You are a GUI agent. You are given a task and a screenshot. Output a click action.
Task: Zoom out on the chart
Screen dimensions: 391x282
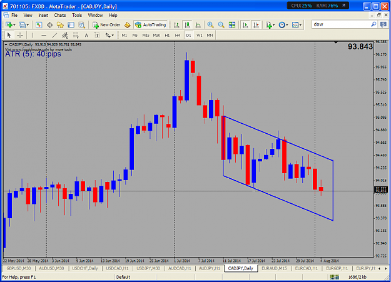pyautogui.click(x=221, y=24)
